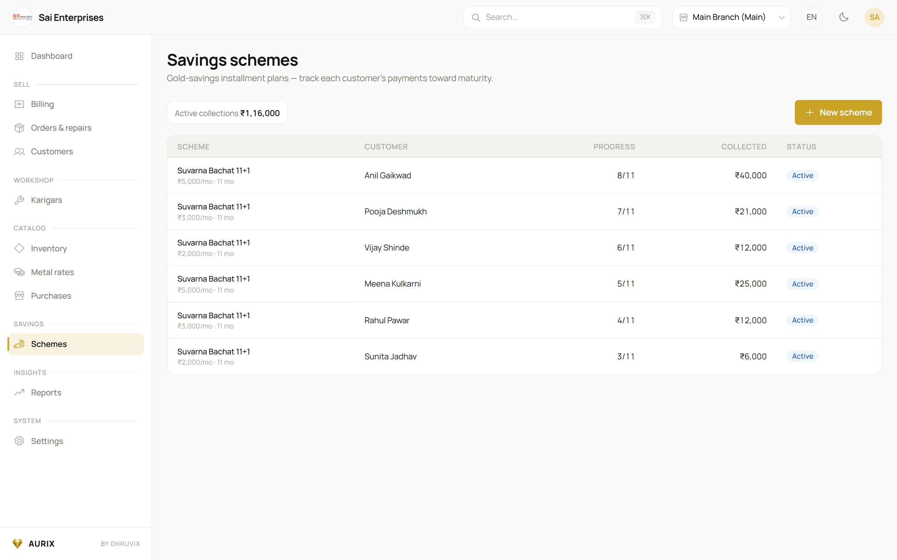The height and width of the screenshot is (560, 897).
Task: Click the CUSTOMER column header
Action: point(386,147)
